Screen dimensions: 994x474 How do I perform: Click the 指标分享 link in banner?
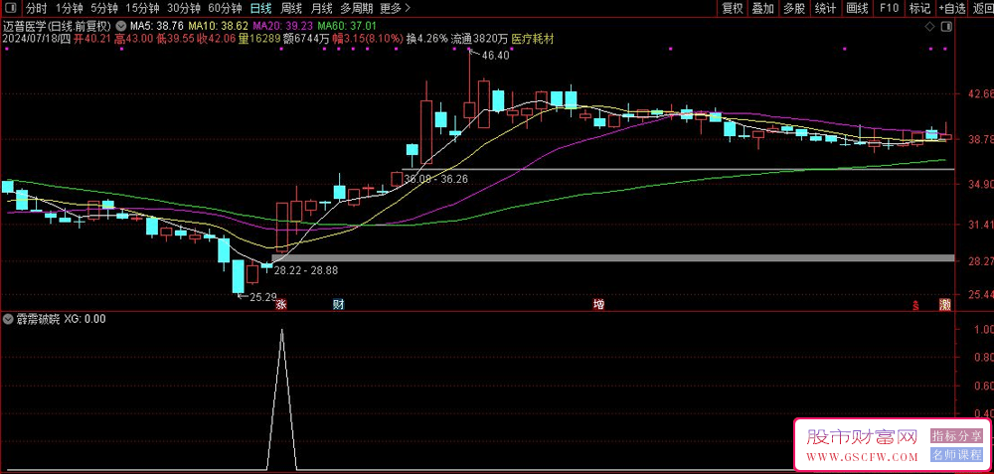pyautogui.click(x=956, y=436)
